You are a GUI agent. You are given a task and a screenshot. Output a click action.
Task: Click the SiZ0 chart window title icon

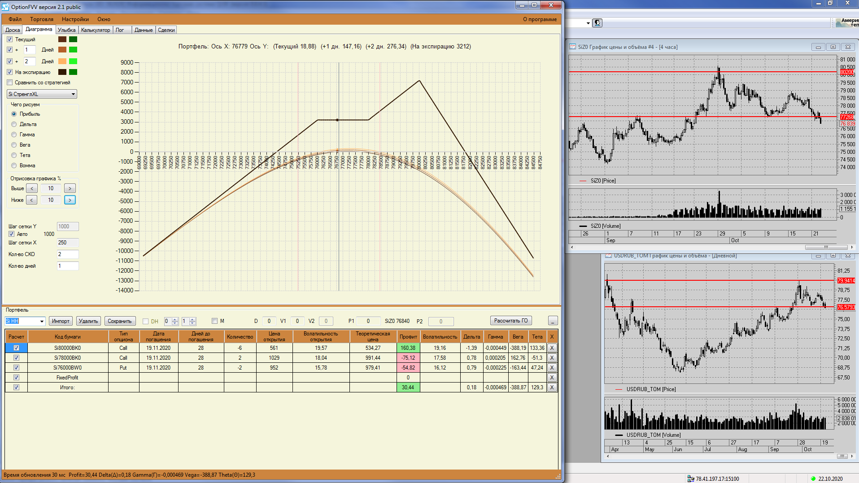click(573, 47)
